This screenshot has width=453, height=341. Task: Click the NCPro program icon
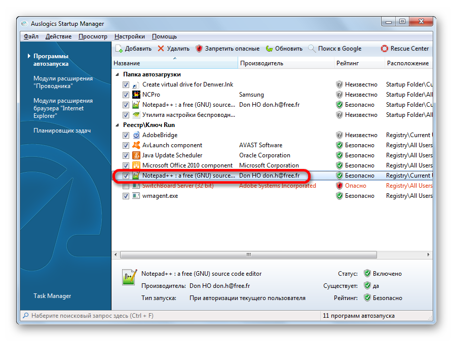click(x=136, y=95)
